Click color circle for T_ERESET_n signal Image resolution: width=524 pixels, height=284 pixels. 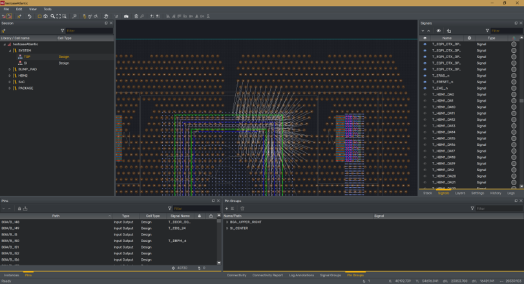pos(514,82)
